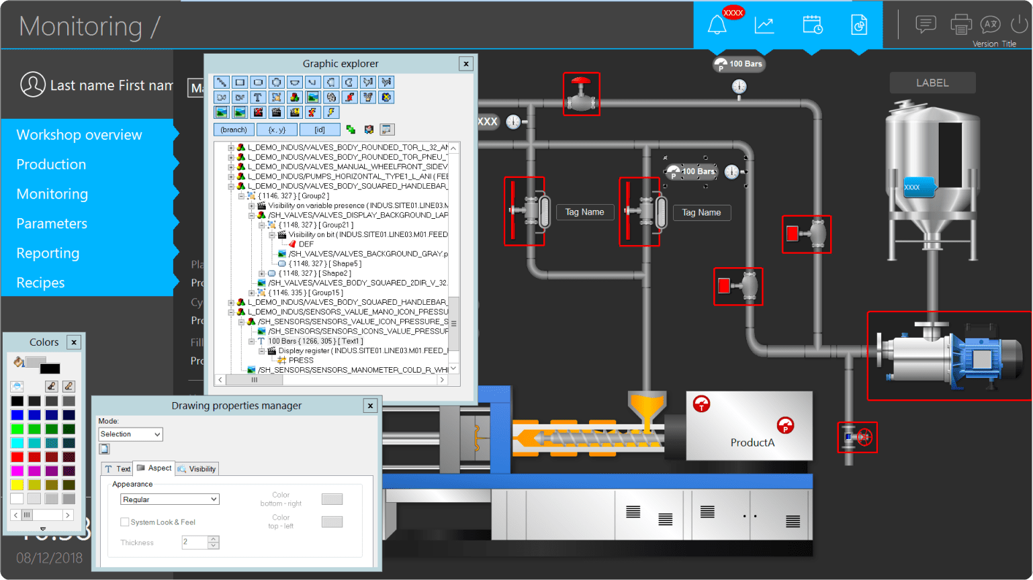Click the first Tag Name button
1033x580 pixels.
pos(584,212)
